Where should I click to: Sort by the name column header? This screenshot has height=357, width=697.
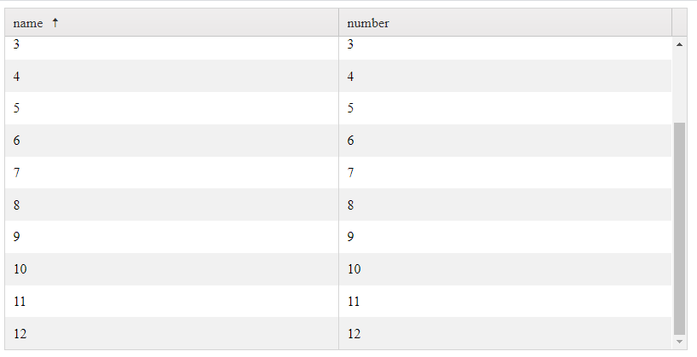[28, 23]
